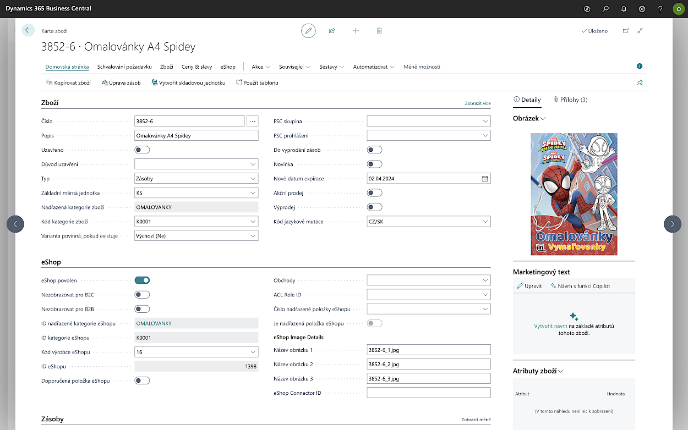
Task: Open the Ceny & slevy menu tab
Action: [x=196, y=67]
